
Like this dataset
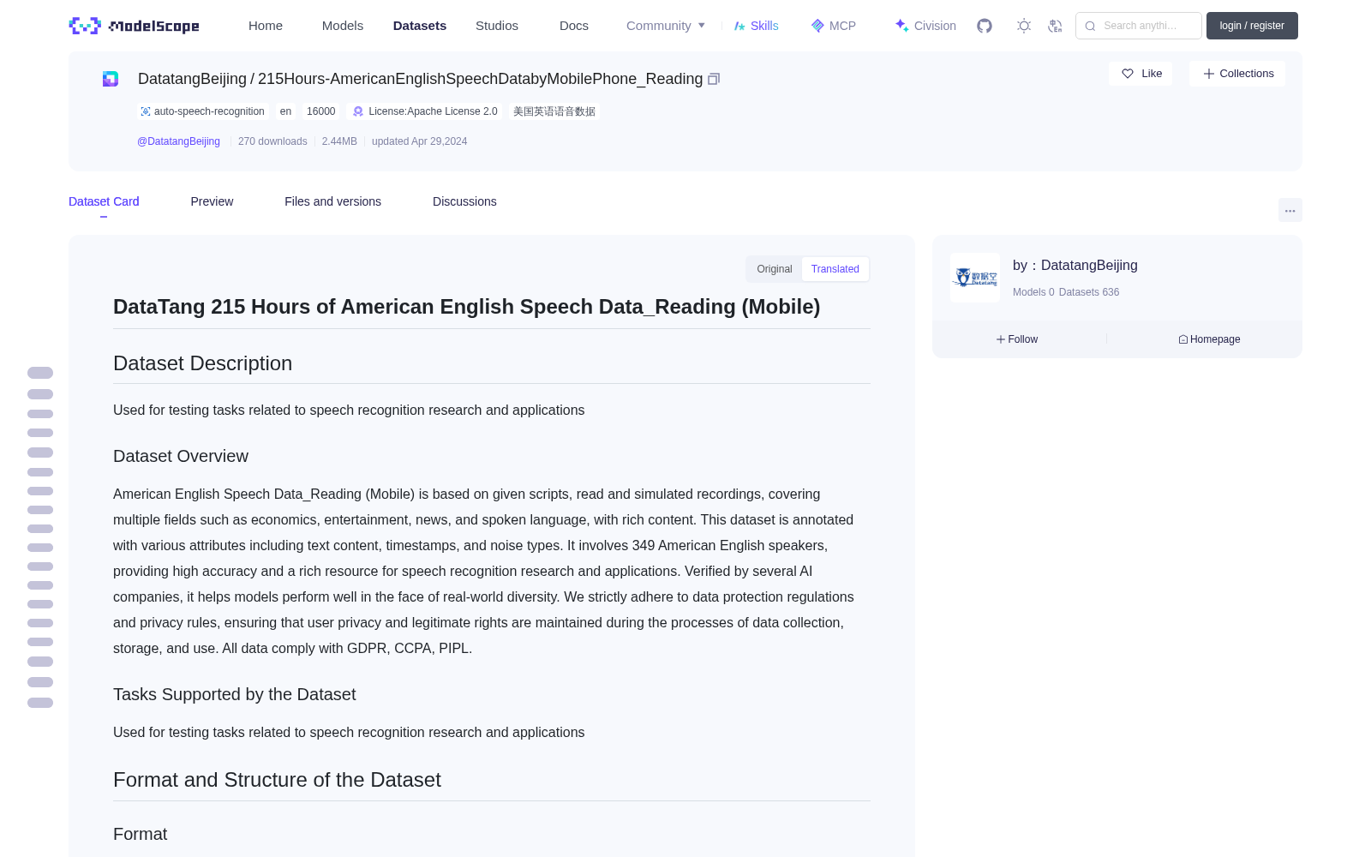[x=1141, y=74]
